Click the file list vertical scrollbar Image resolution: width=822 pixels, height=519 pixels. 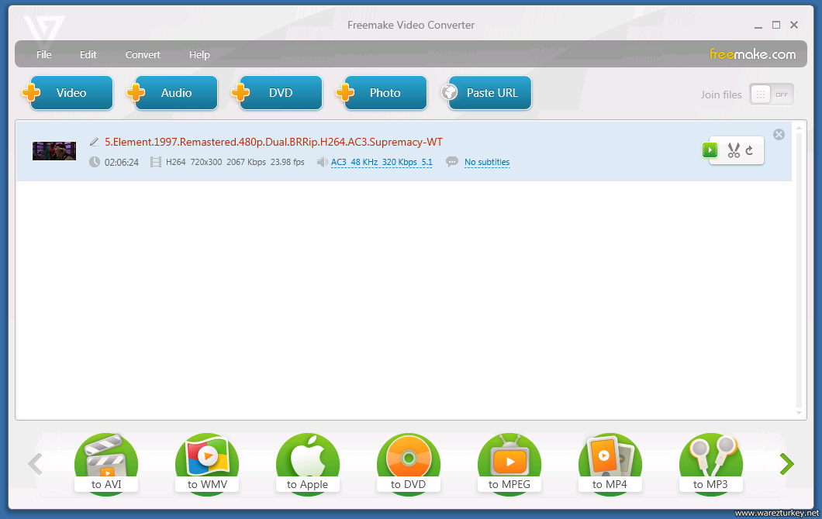pyautogui.click(x=799, y=270)
